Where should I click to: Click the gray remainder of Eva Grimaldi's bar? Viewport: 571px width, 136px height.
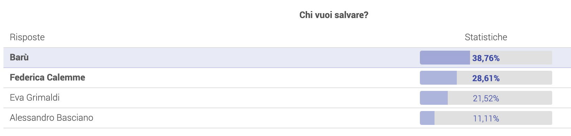[500, 98]
